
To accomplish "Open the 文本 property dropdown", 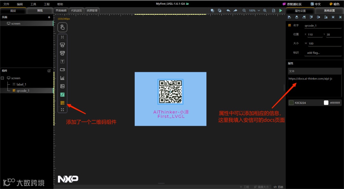I will [x=315, y=71].
